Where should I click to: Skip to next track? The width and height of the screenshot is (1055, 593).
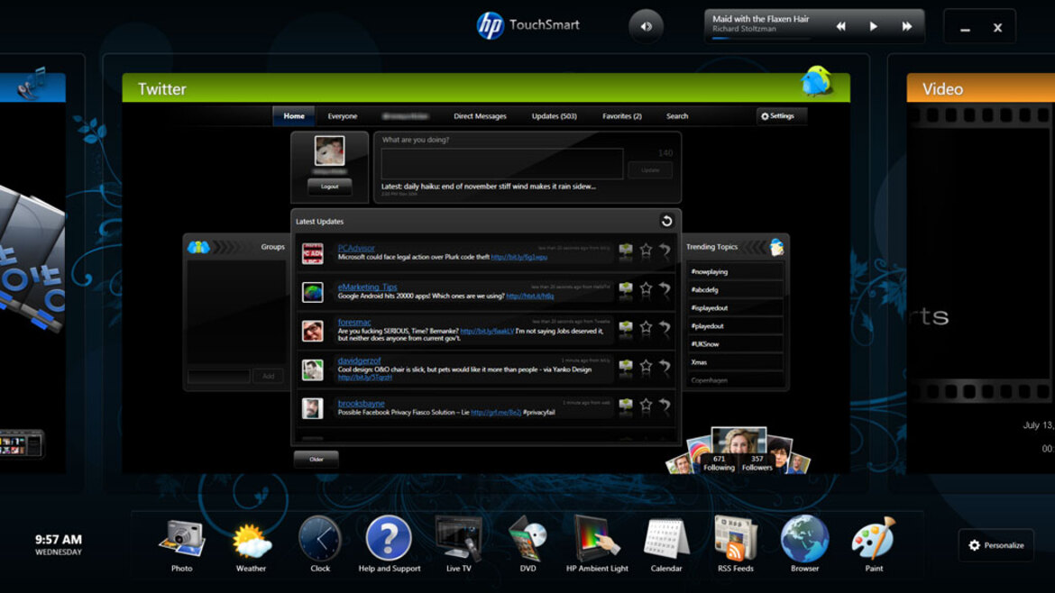(906, 26)
